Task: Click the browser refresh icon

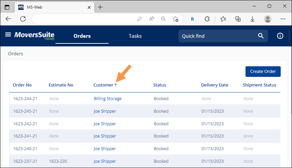Action: coord(23,19)
